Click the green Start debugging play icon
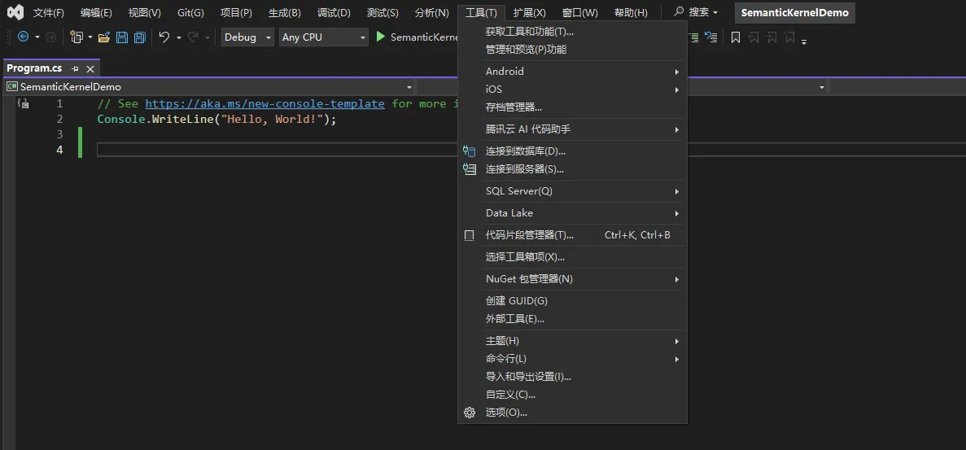This screenshot has width=966, height=450. point(380,37)
